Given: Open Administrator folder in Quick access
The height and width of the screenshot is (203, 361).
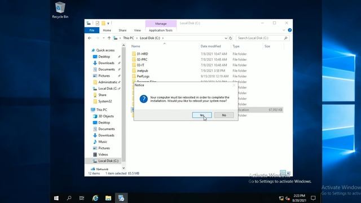Looking at the screenshot, I should [x=108, y=82].
